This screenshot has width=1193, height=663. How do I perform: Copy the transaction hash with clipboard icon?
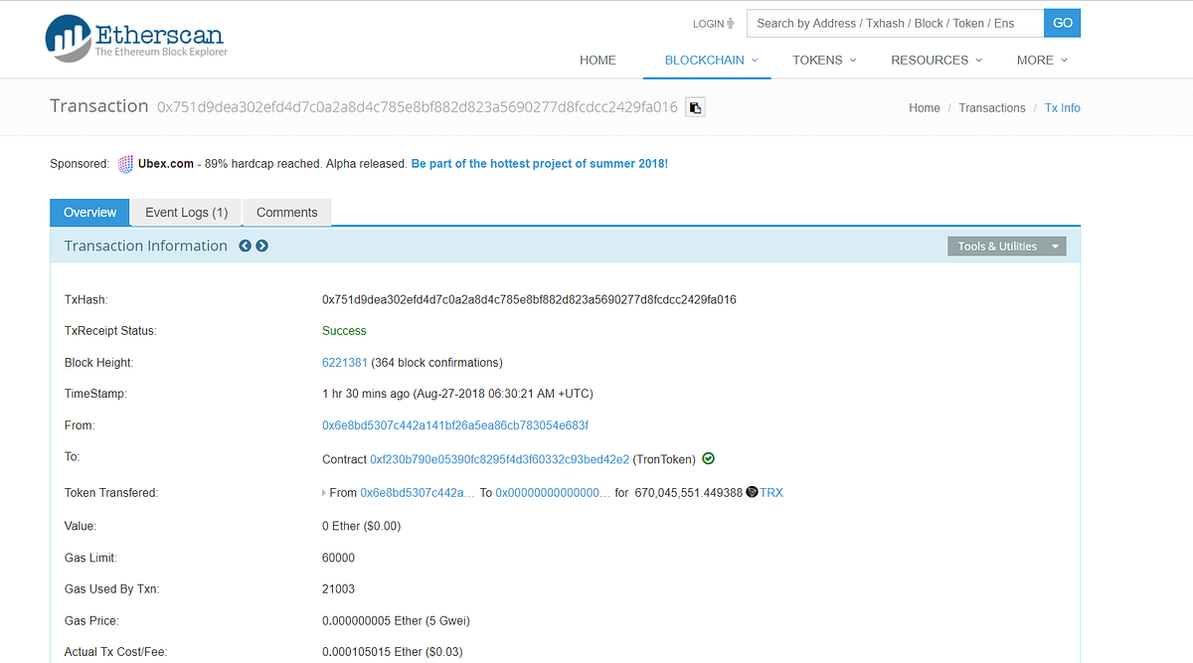[x=695, y=107]
